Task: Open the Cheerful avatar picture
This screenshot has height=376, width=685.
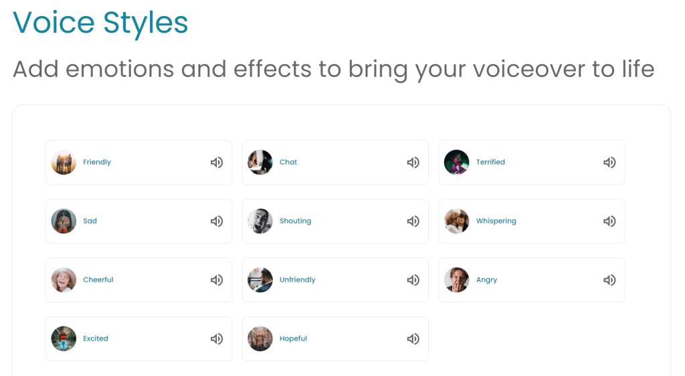Action: coord(64,280)
